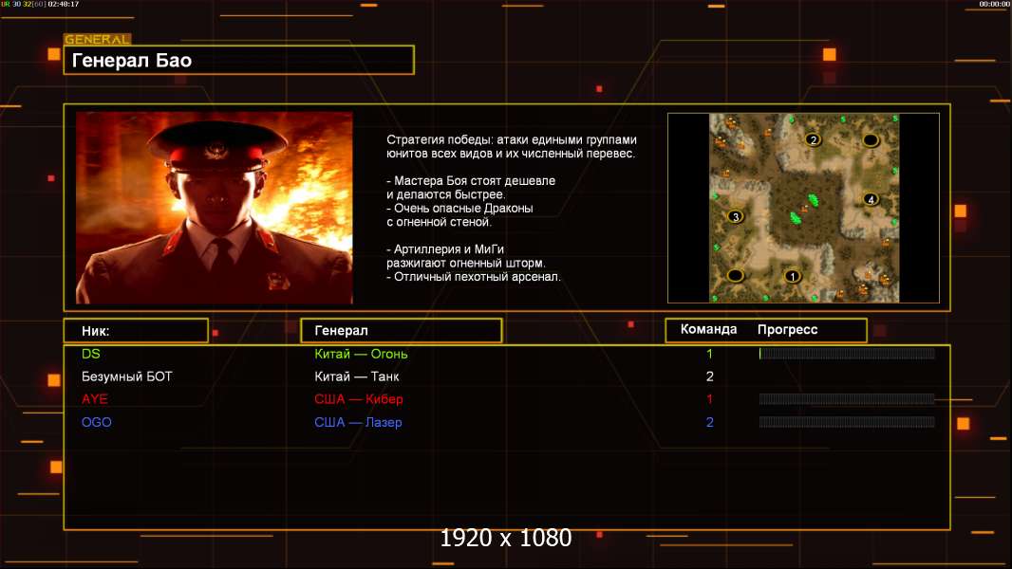The image size is (1012, 569).
Task: Select the Ник: column header
Action: click(136, 331)
